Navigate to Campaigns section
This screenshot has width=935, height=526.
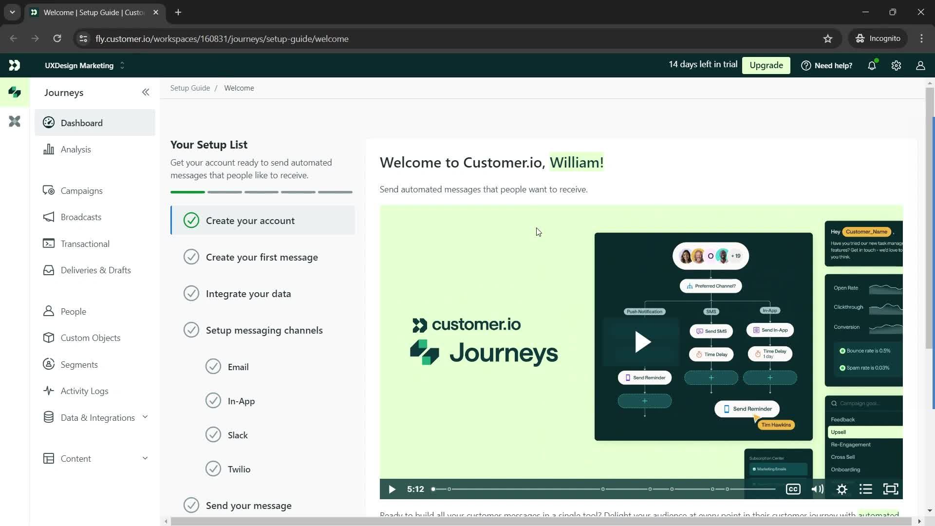81,190
